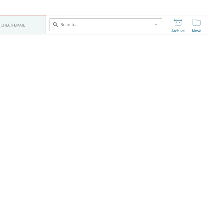Screen dimensions: 208x208
Task: Pick the folder outline icon above Move
Action: click(x=197, y=22)
